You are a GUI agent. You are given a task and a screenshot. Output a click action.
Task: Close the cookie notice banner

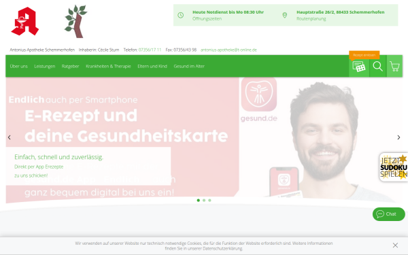(x=395, y=245)
